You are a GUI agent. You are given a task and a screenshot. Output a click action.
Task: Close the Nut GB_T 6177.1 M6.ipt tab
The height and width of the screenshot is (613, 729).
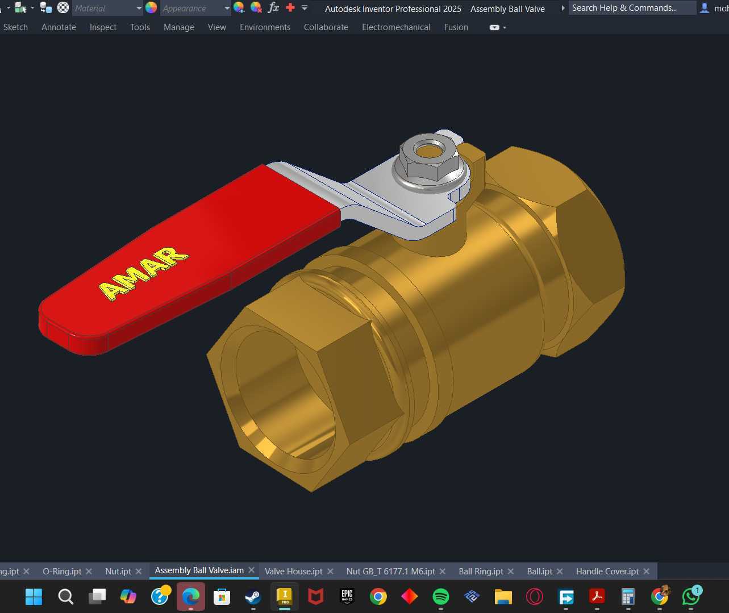click(443, 572)
